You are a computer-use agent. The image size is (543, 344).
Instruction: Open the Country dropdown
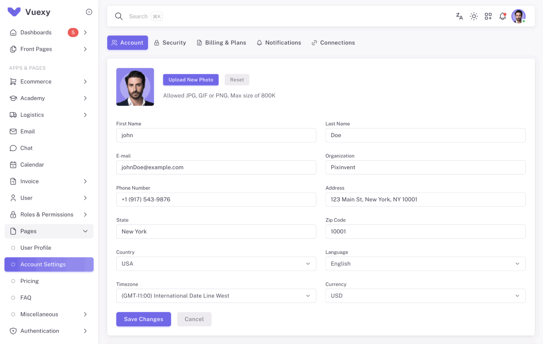216,263
